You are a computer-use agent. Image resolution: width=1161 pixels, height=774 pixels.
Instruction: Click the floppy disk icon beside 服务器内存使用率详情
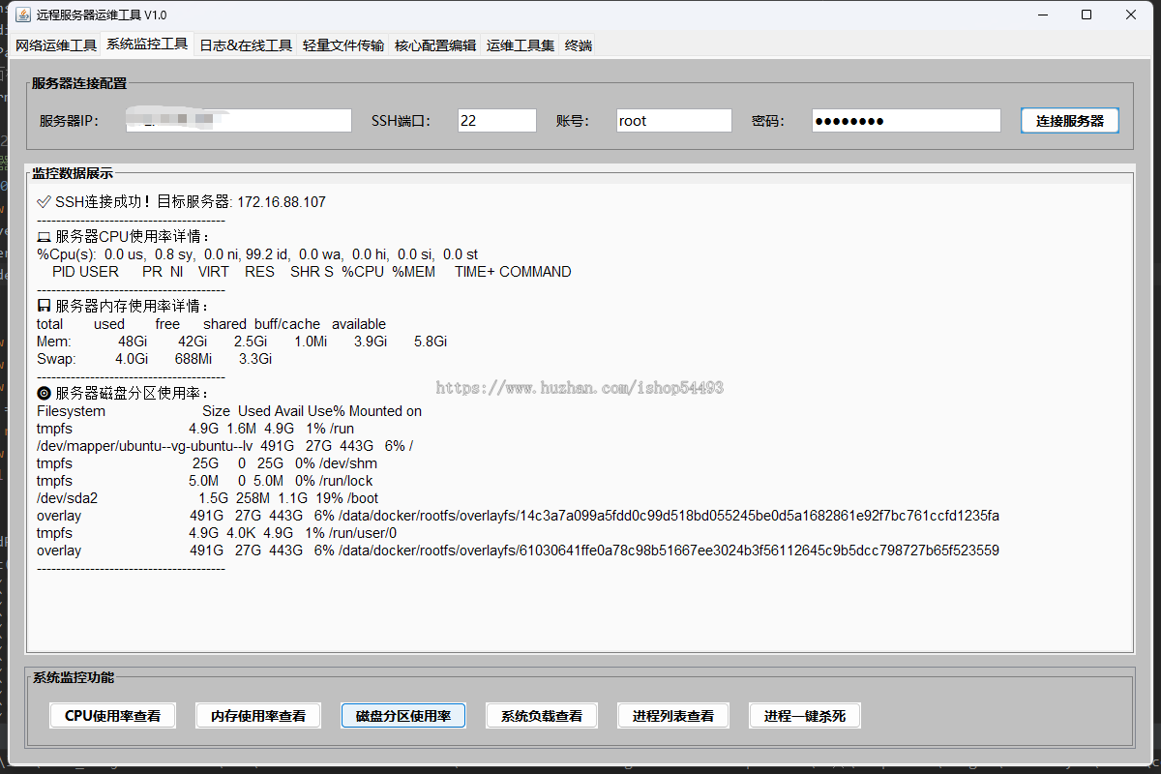[44, 307]
